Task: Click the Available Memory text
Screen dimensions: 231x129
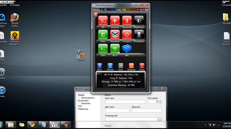Action: pyautogui.click(x=121, y=85)
